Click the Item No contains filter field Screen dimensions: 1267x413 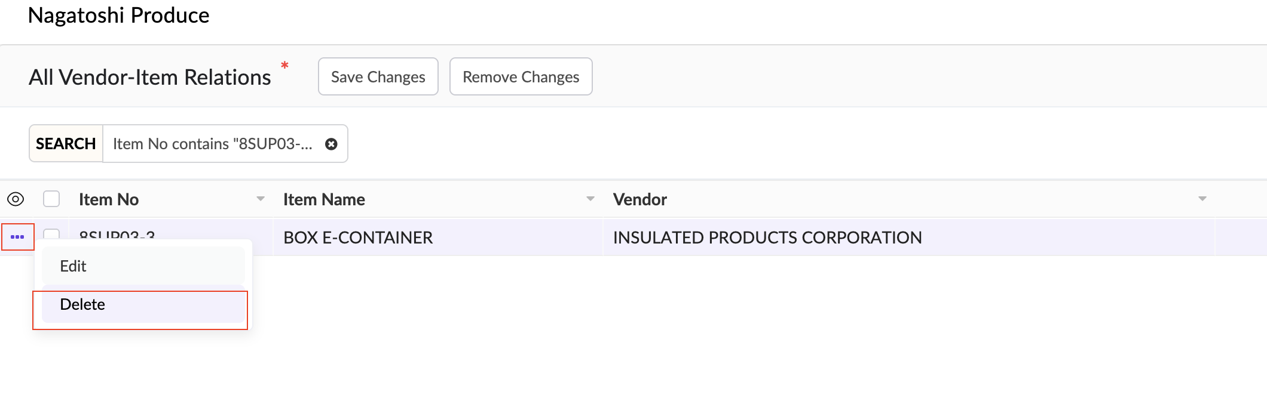(213, 144)
